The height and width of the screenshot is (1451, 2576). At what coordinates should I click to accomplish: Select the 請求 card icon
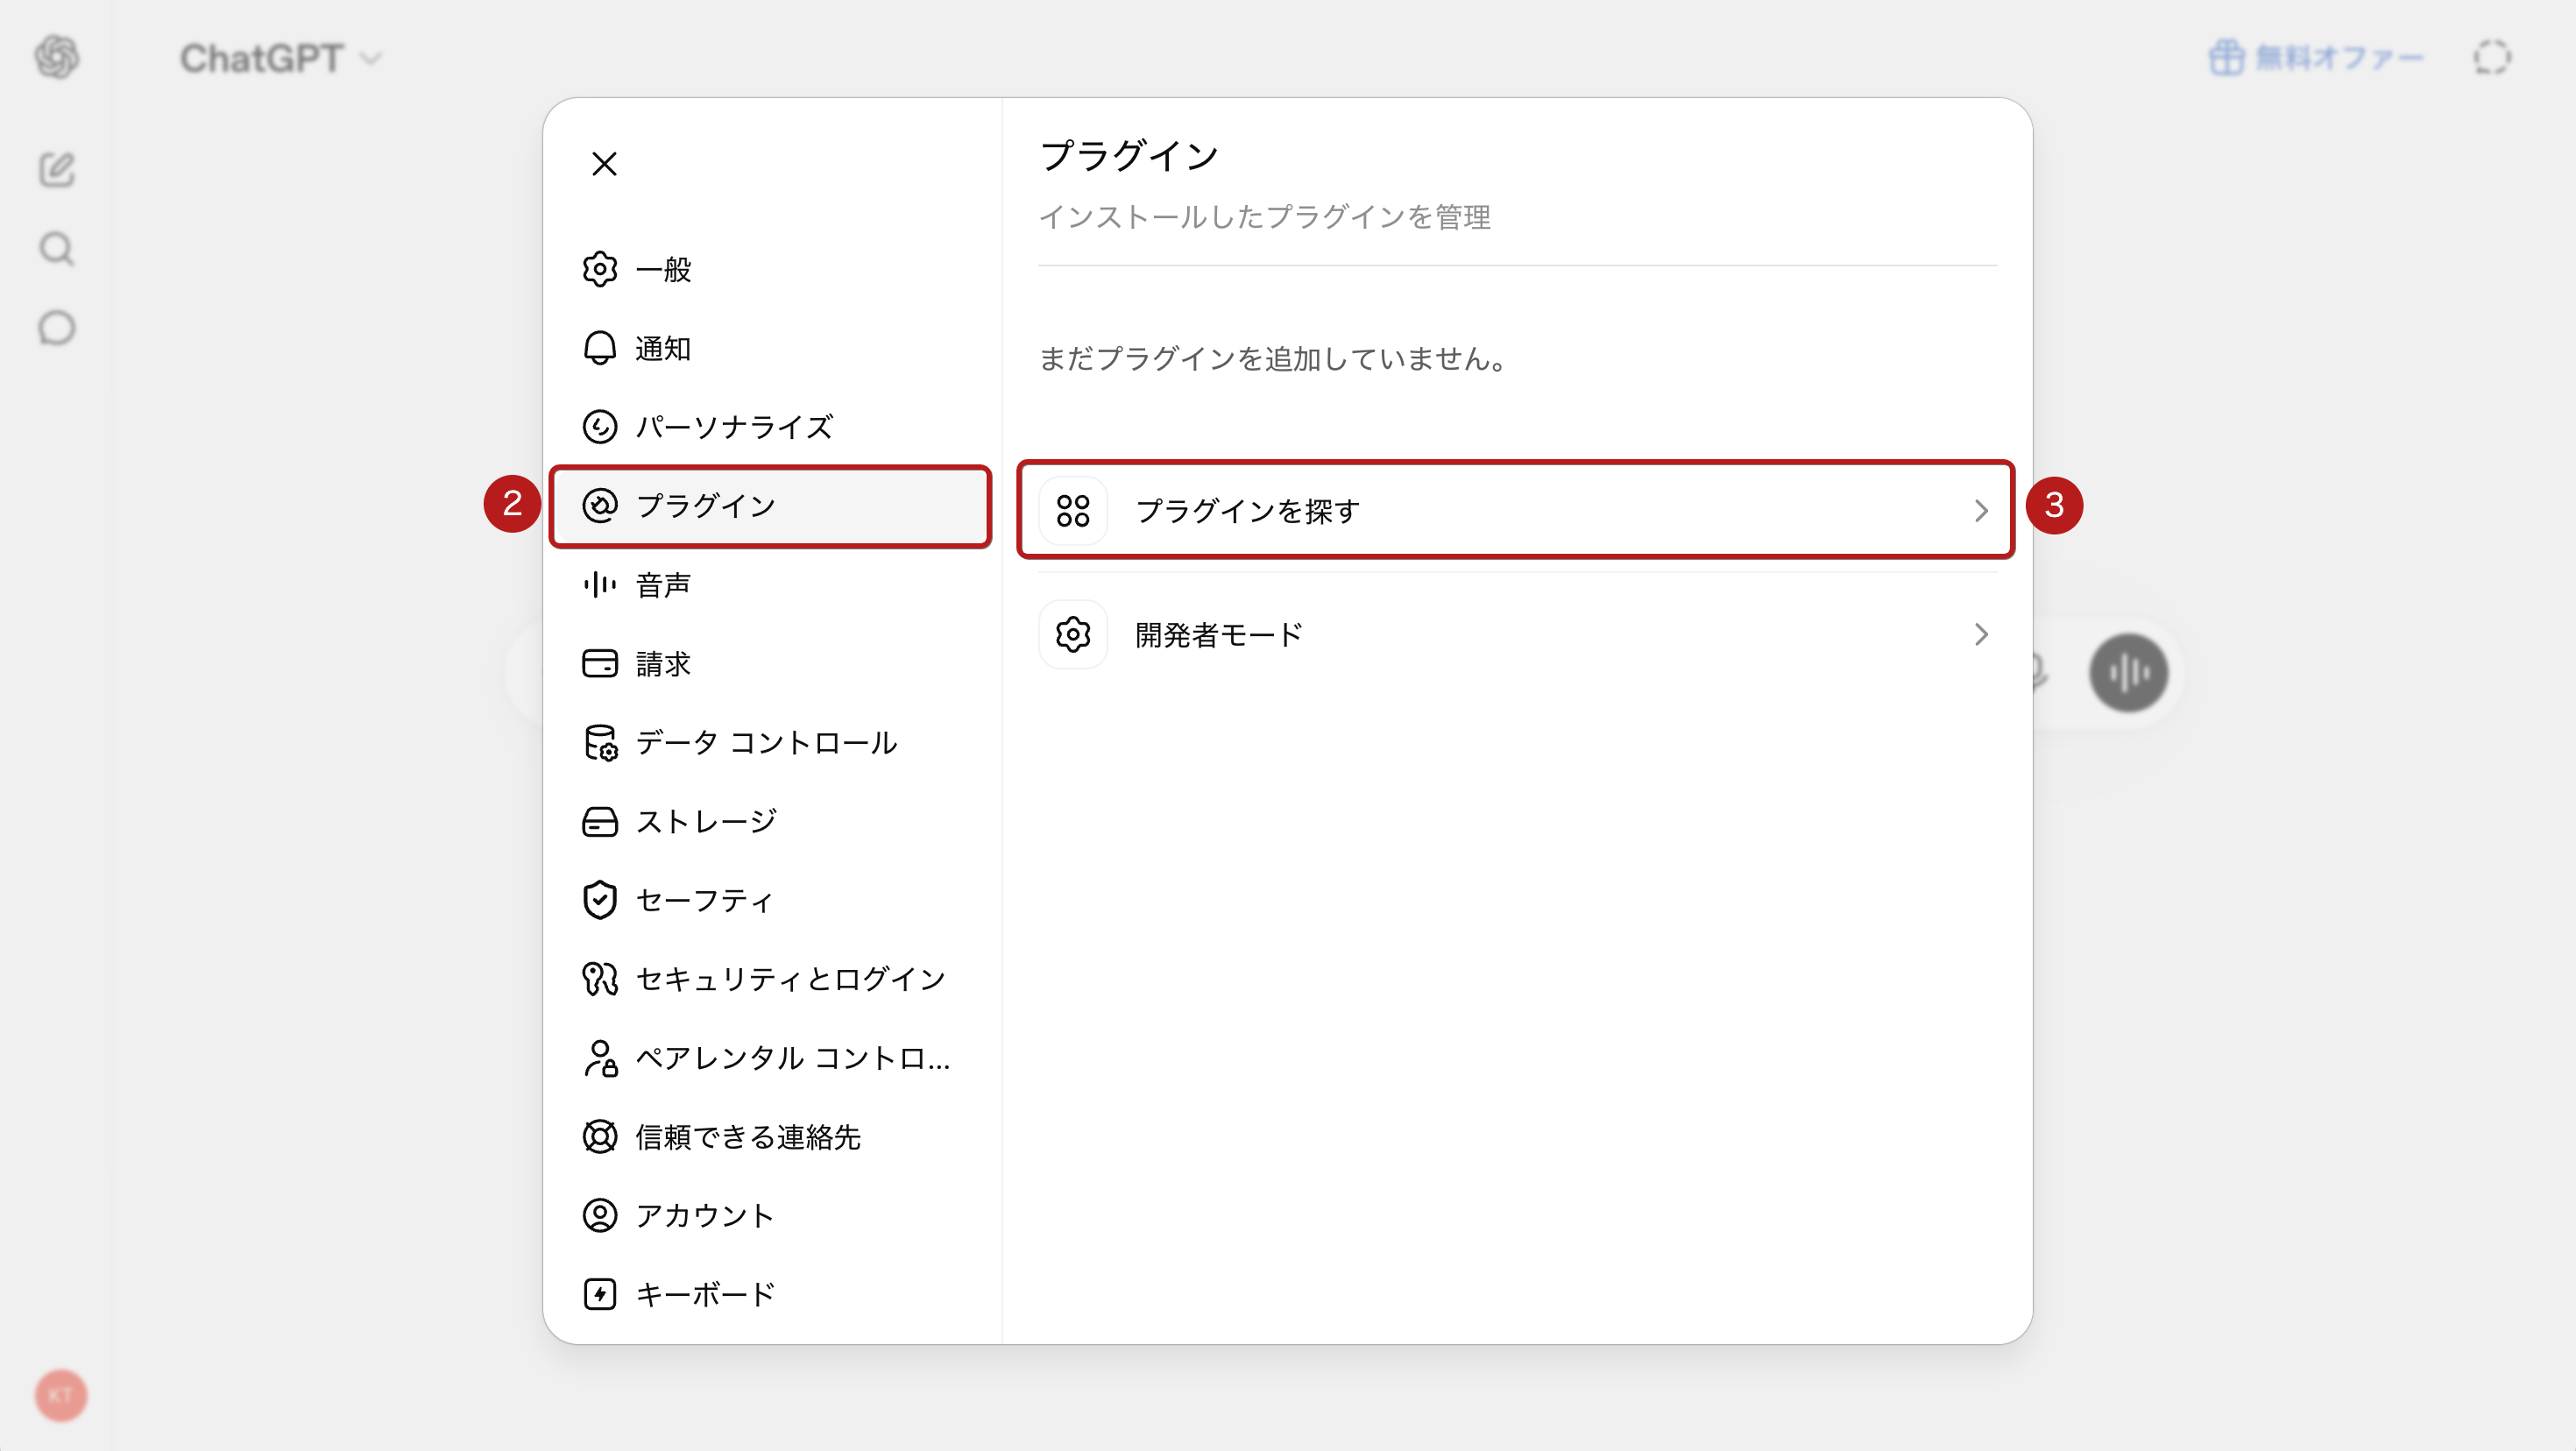click(600, 664)
